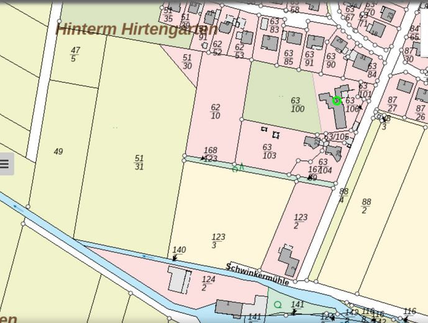Image resolution: width=428 pixels, height=323 pixels.
Task: Pick parcel 62/10 in the pink area
Action: [x=216, y=112]
